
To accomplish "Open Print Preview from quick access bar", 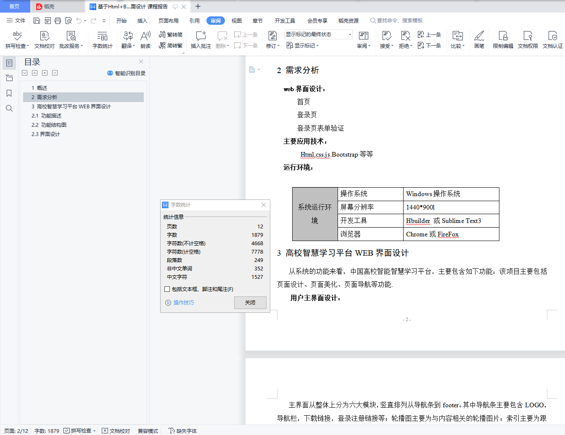I will click(x=68, y=21).
